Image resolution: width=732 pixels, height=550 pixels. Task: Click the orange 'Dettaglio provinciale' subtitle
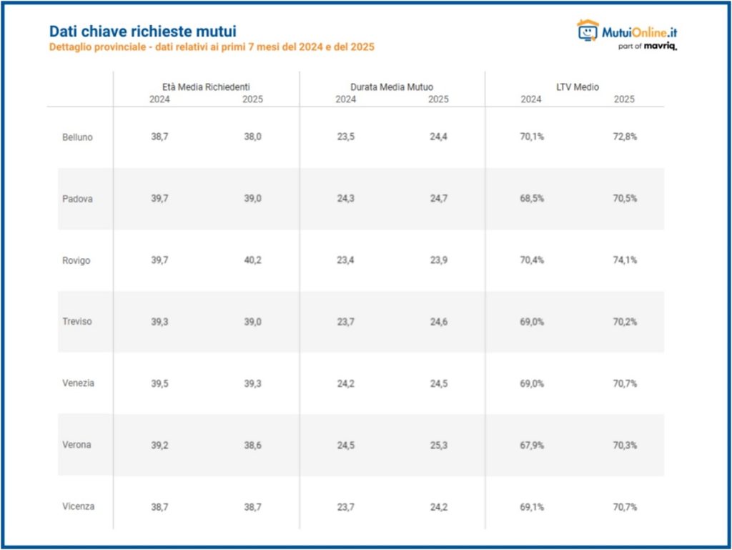pos(212,47)
